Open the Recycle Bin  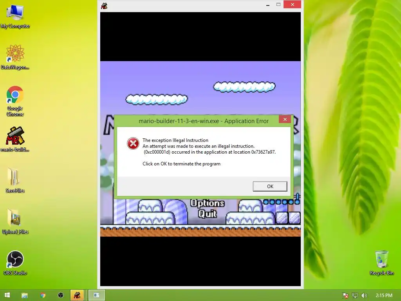[x=381, y=263]
